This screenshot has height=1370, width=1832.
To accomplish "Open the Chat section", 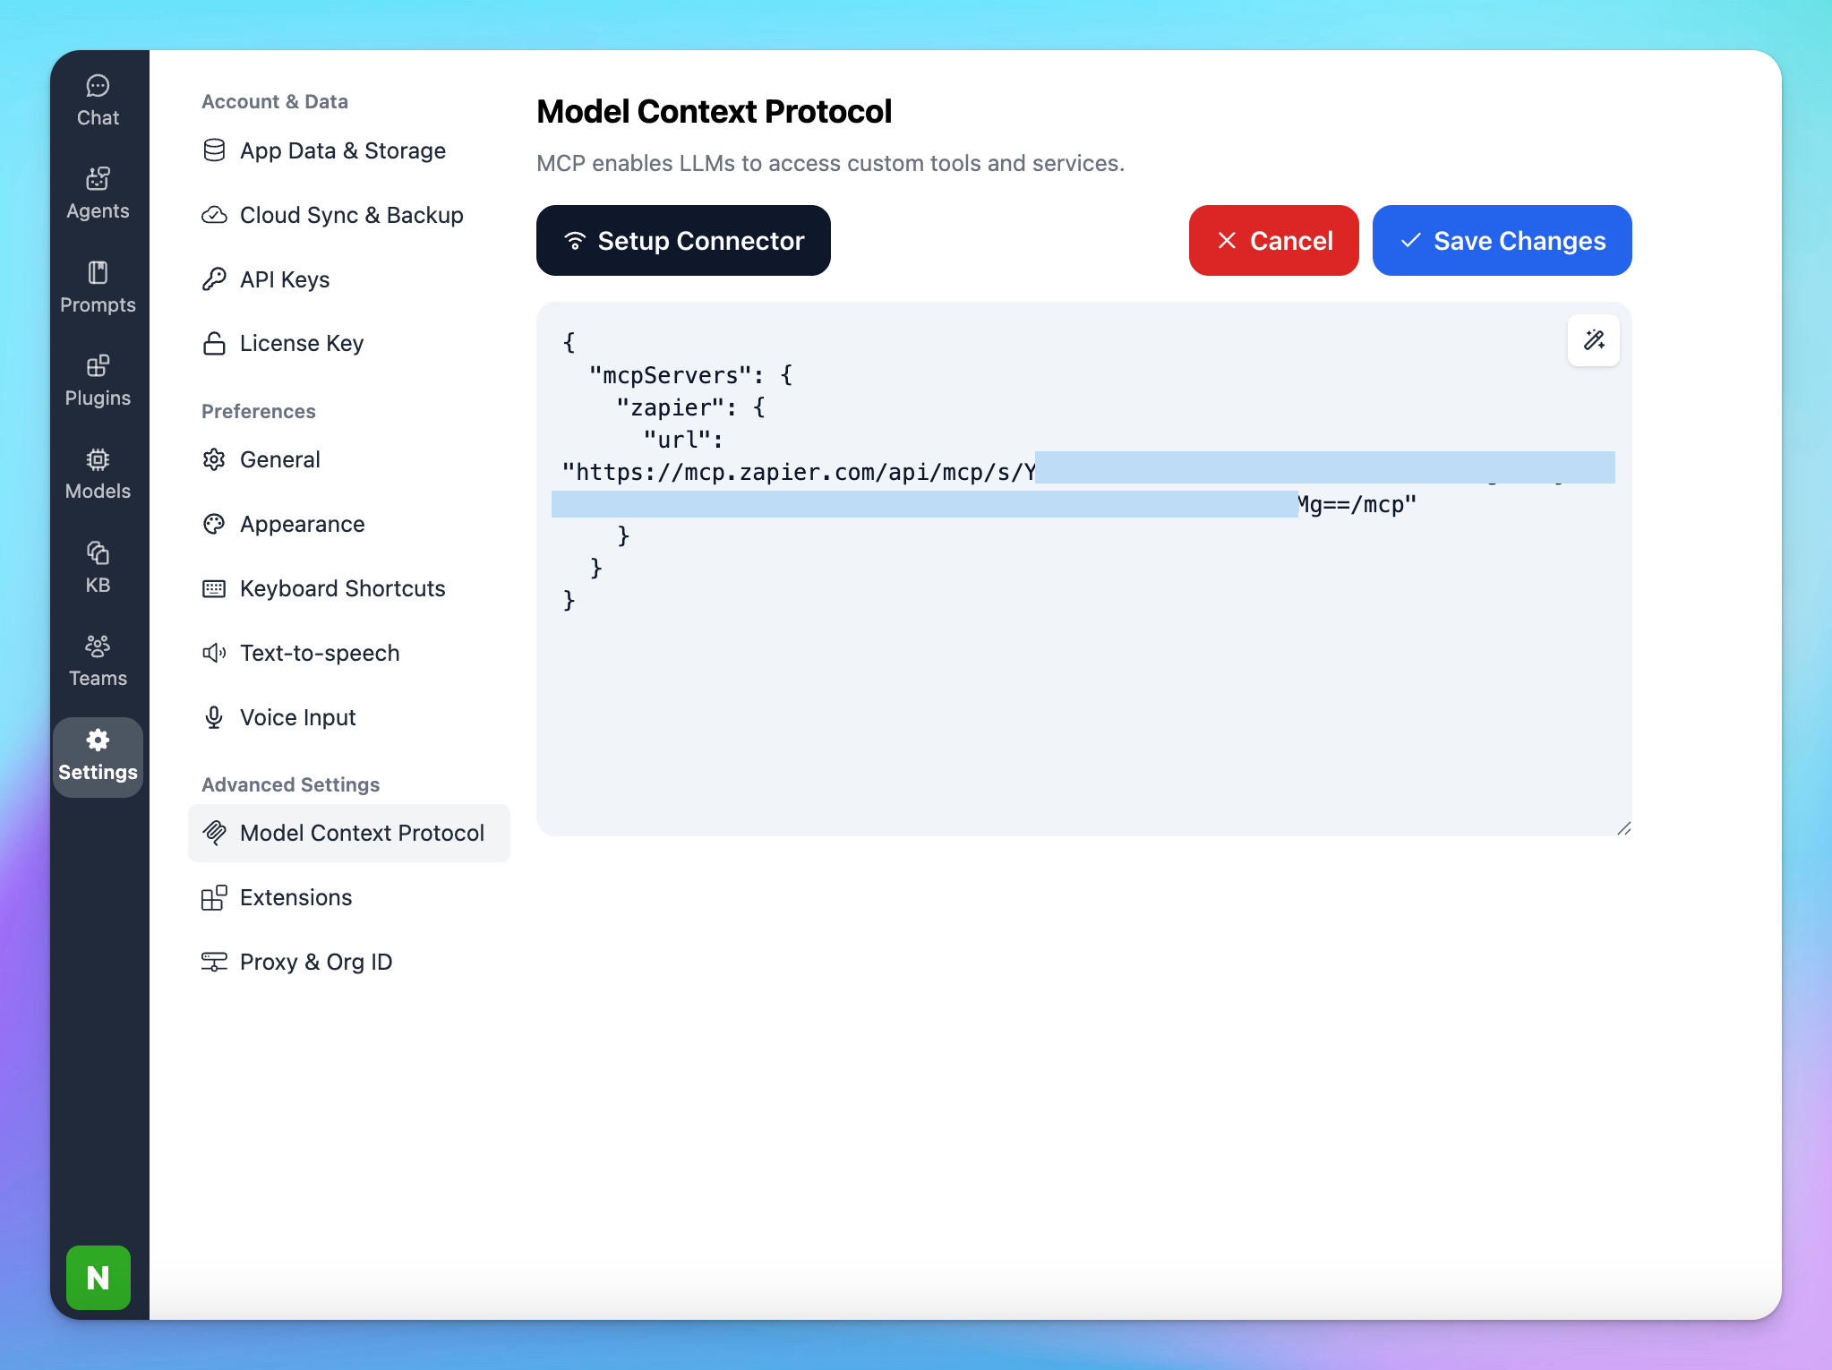I will (98, 101).
